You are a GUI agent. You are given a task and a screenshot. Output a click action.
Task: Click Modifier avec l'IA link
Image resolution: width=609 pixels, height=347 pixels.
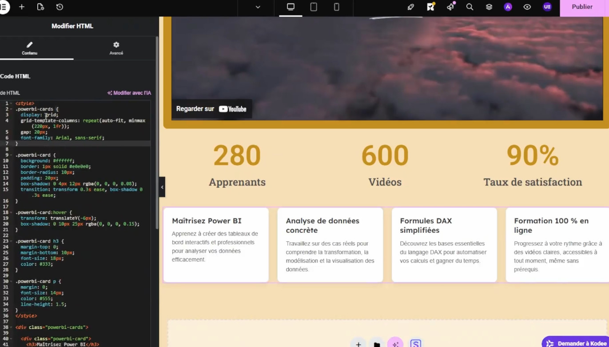click(x=129, y=93)
